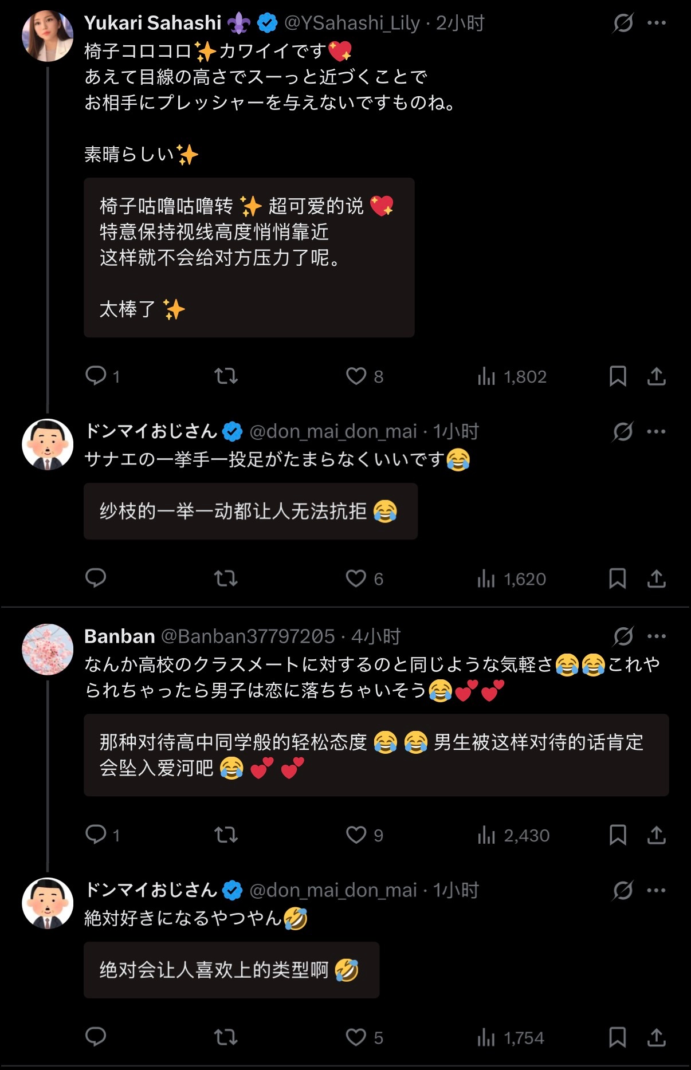Screen dimensions: 691x1070
Task: Open more options menu on Yukari's post
Action: pos(657,23)
